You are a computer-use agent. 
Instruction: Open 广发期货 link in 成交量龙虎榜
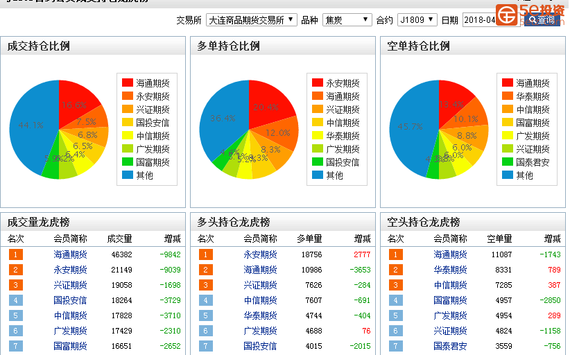click(70, 331)
